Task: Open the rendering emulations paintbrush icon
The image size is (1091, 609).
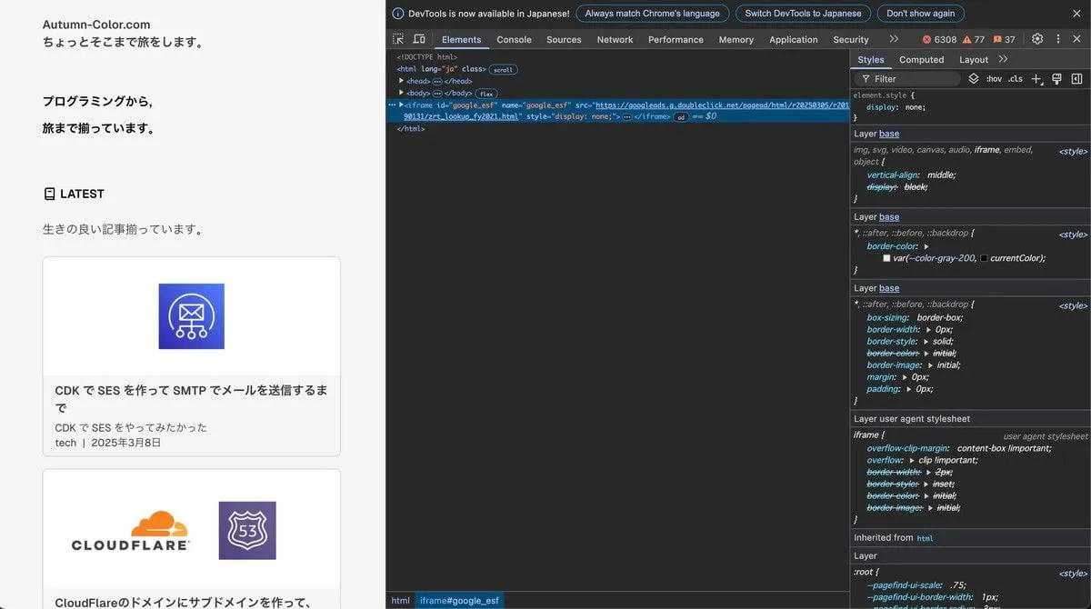Action: 1056,79
